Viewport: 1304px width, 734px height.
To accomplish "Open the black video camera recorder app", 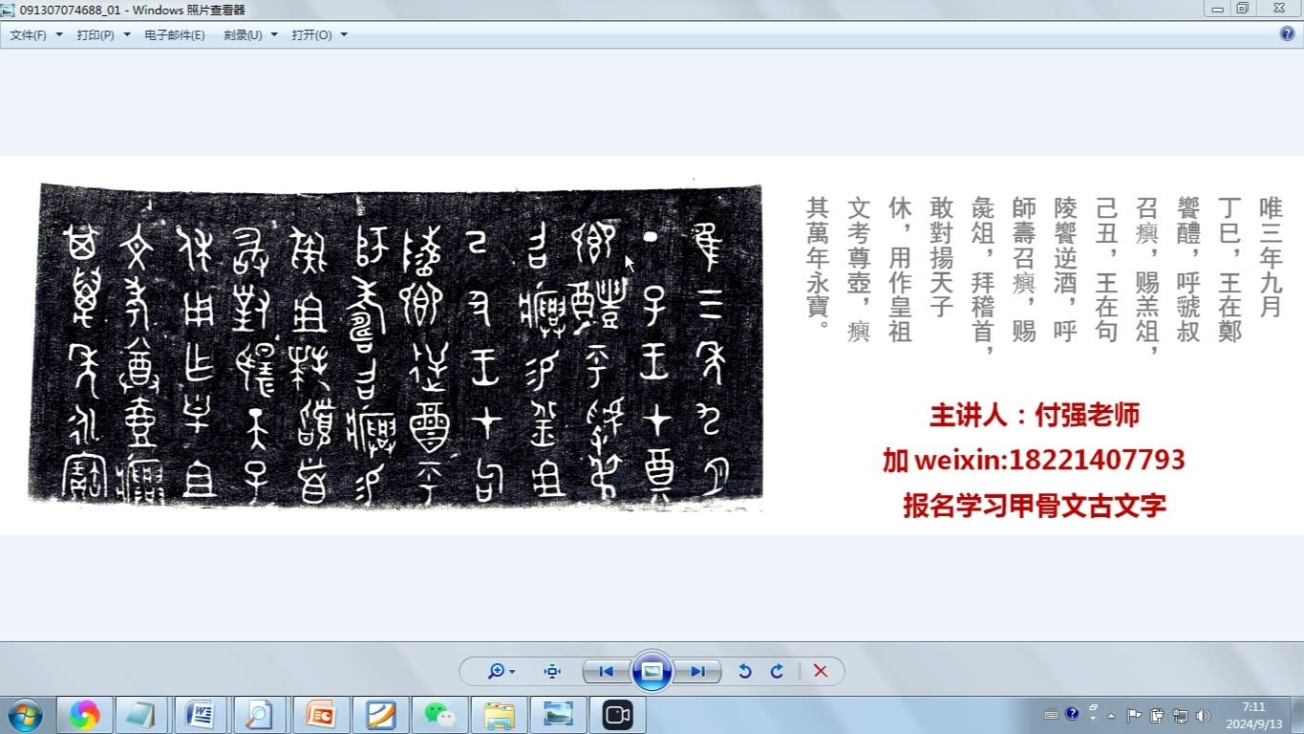I will coord(618,715).
